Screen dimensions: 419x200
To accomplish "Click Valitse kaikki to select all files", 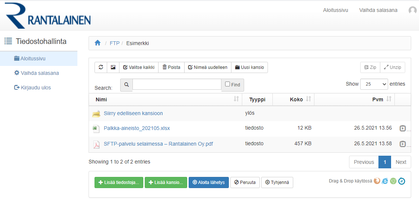I will pos(139,67).
